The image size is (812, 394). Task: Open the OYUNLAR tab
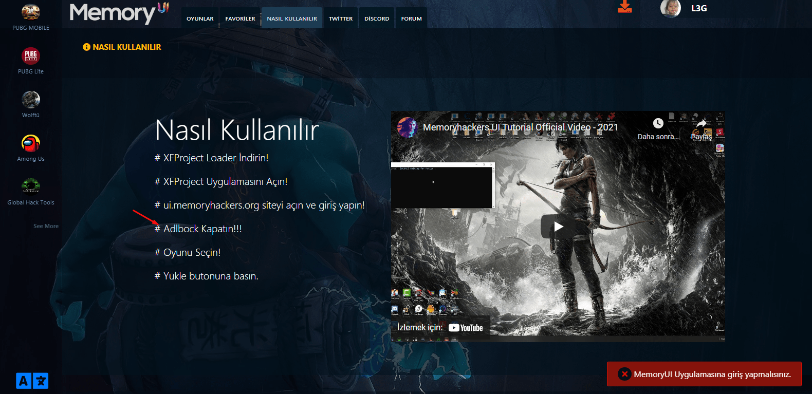point(200,18)
